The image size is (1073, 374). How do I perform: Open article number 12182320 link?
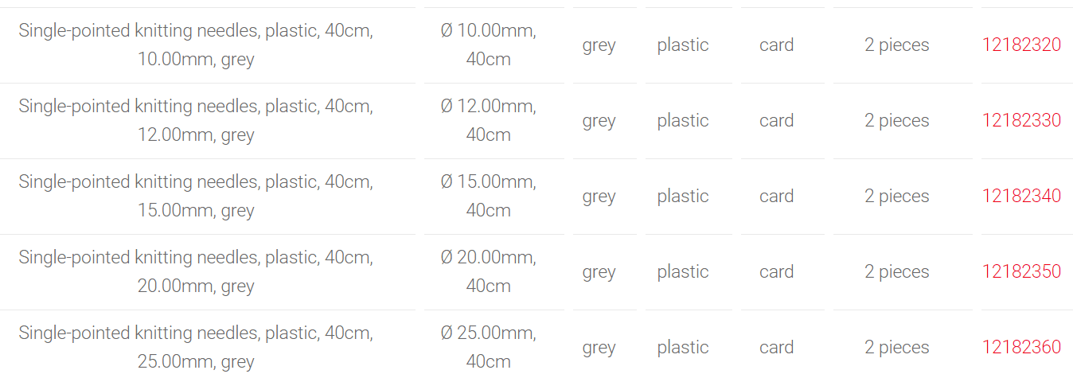(1021, 45)
